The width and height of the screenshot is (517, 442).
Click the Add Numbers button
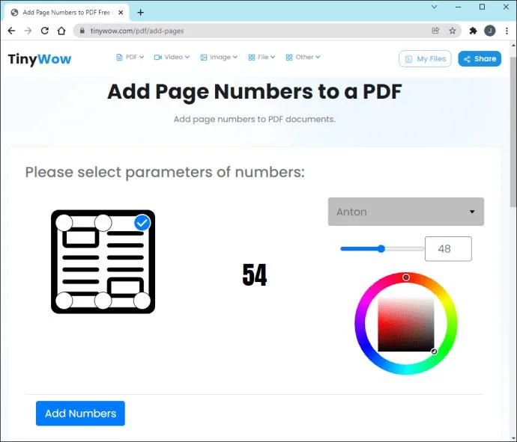click(80, 414)
